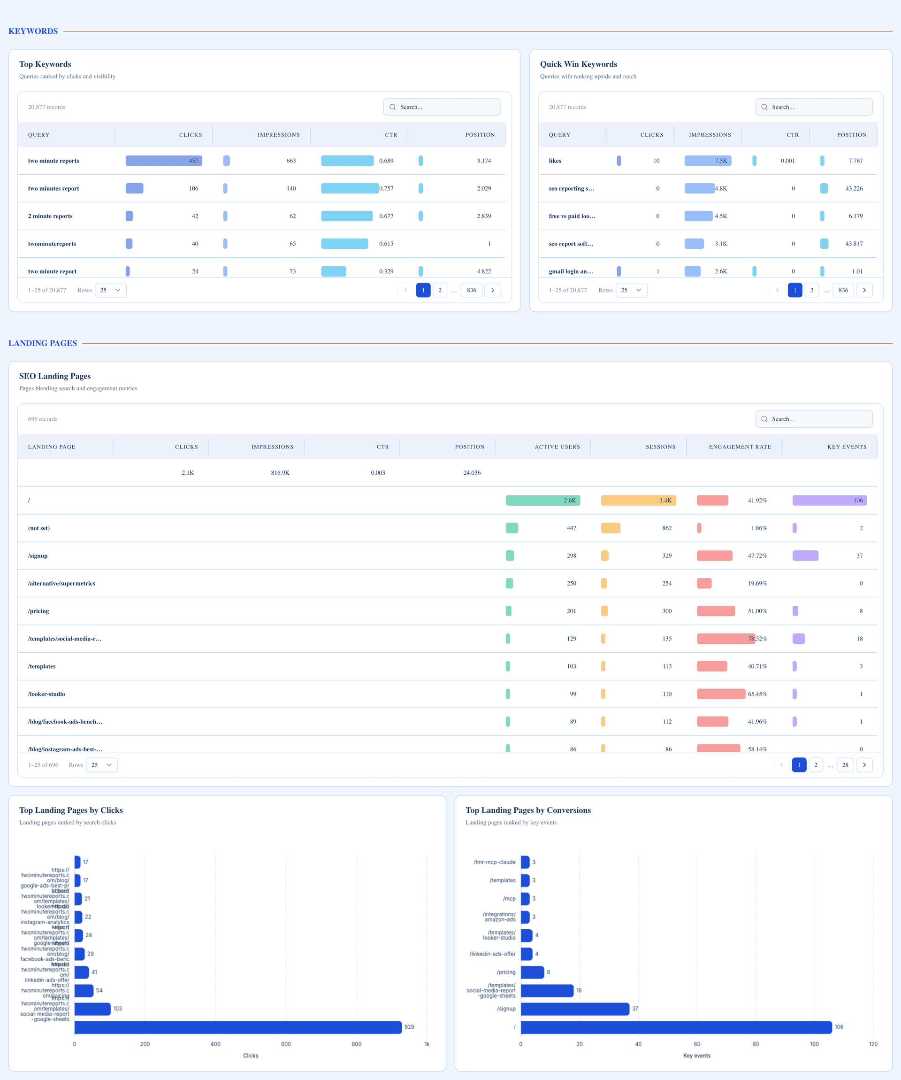
Task: Select page 1 in SEO Landing Pages pagination
Action: click(799, 765)
